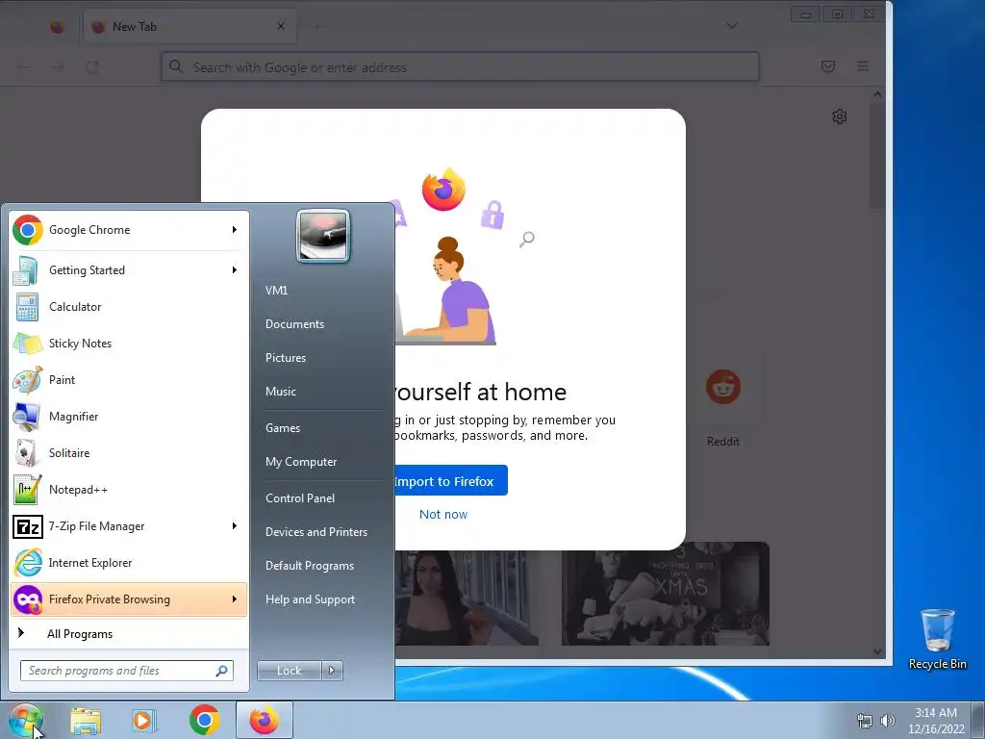Image resolution: width=985 pixels, height=739 pixels.
Task: Start Magnifier tool
Action: (x=129, y=416)
